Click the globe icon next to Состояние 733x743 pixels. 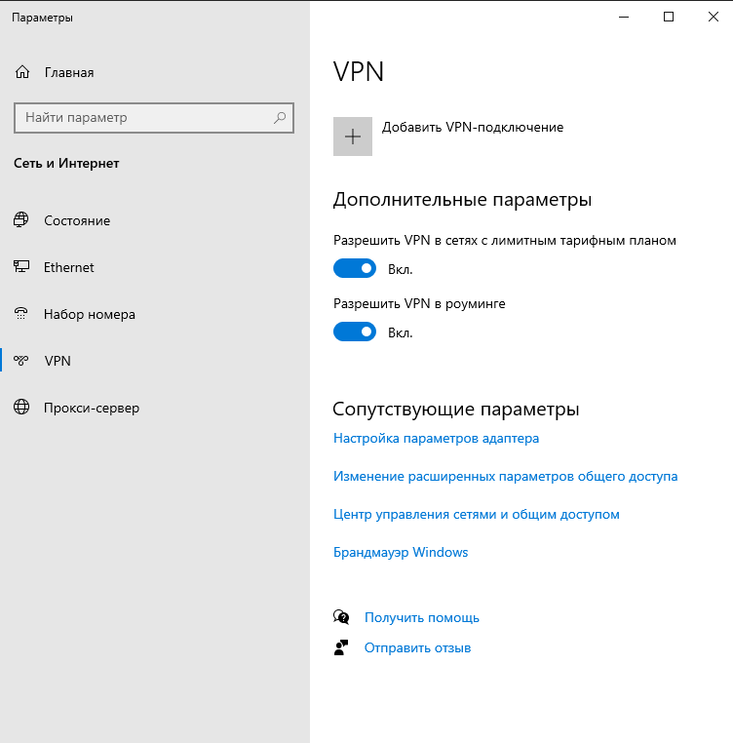22,220
